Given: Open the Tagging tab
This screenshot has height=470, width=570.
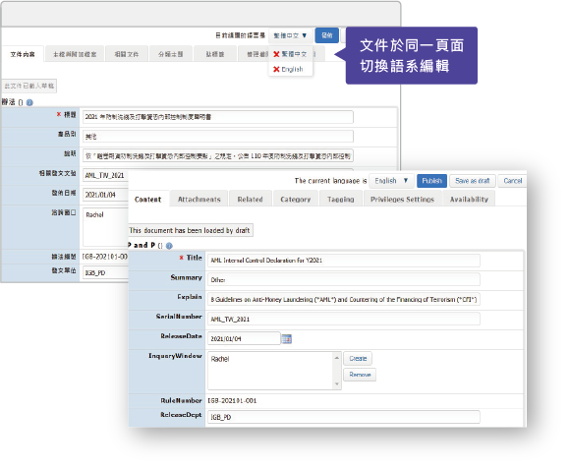Looking at the screenshot, I should tap(341, 199).
